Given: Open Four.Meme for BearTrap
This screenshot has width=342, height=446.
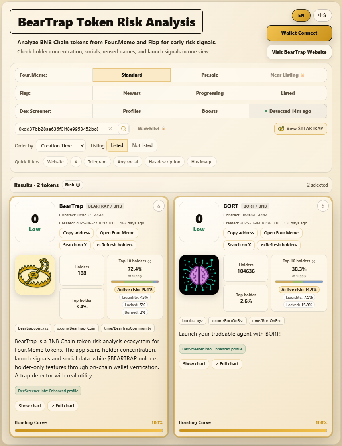Looking at the screenshot, I should tap(117, 233).
